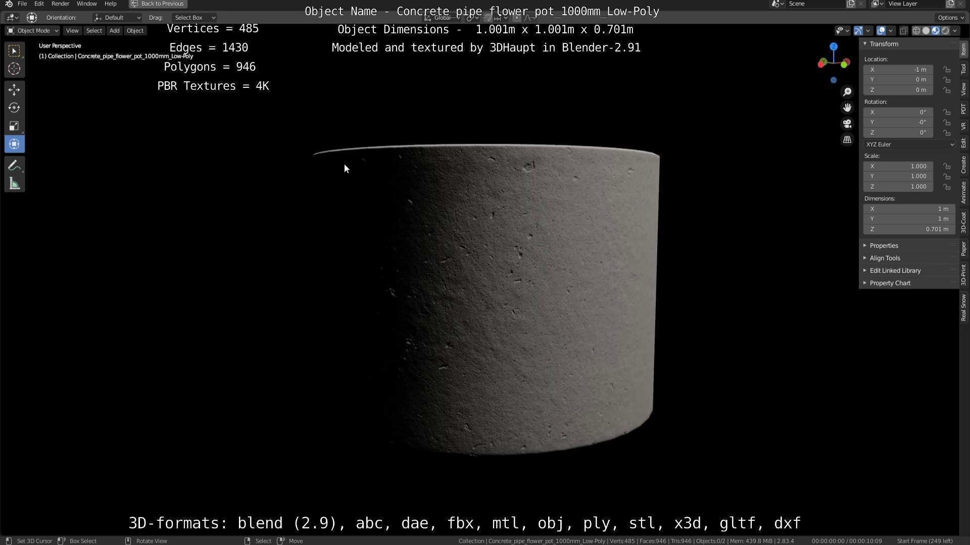Screen dimensions: 970x545
Task: Select the 3D Cursor tool
Action: [14, 69]
